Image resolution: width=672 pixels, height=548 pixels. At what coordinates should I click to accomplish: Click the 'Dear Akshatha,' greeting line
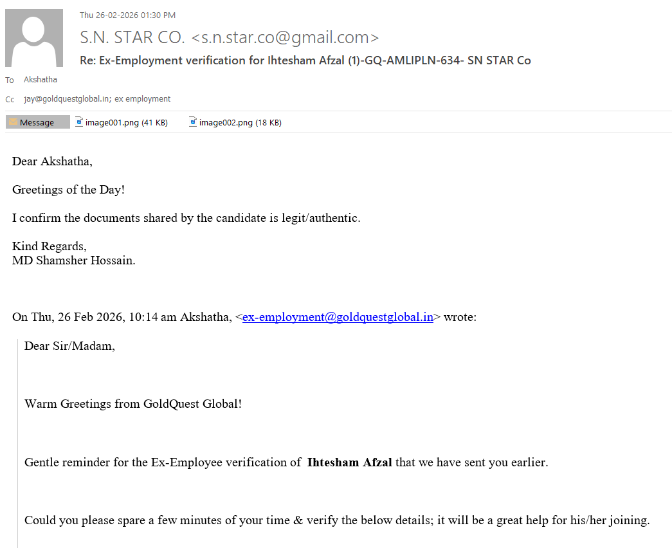(x=52, y=161)
